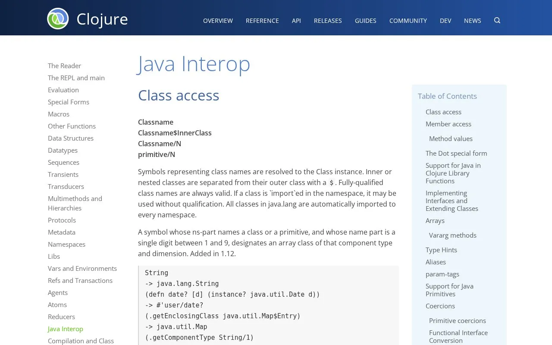The height and width of the screenshot is (345, 552).
Task: Open Multimethods and Hierarchies link
Action: pos(75,203)
